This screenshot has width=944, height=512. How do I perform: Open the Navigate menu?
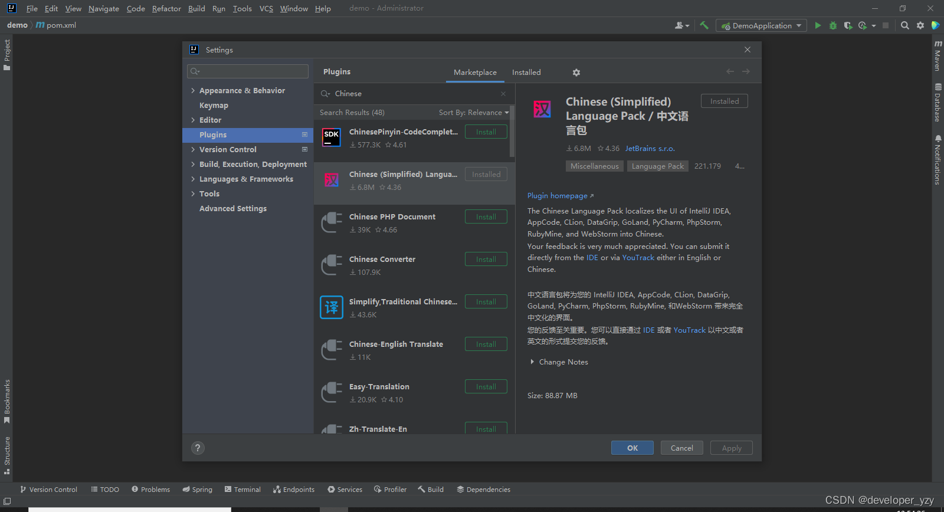[104, 8]
